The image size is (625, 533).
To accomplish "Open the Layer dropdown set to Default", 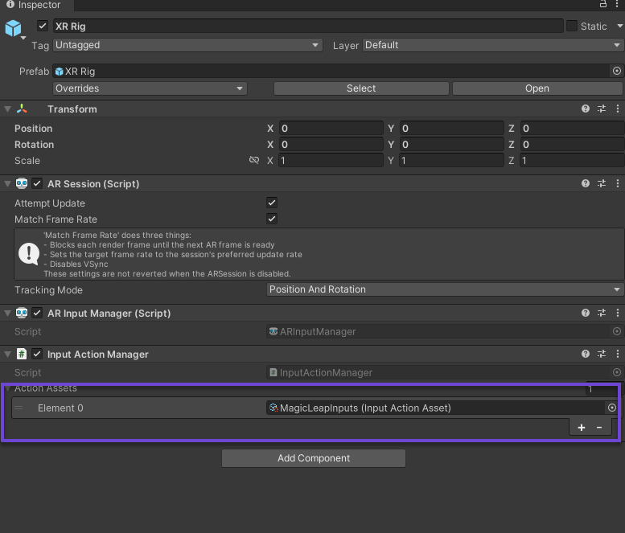I will point(492,46).
